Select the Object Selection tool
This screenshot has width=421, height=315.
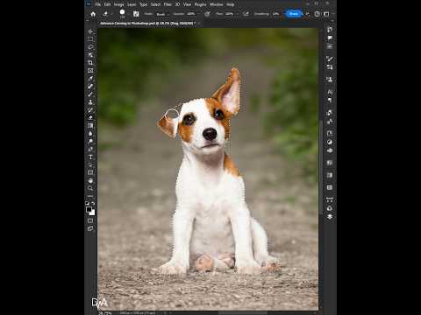tap(90, 55)
